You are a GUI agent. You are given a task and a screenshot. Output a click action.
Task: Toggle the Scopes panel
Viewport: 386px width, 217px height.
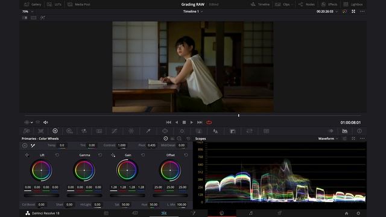pyautogui.click(x=345, y=131)
